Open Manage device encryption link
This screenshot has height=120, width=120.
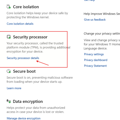click(x=23, y=118)
